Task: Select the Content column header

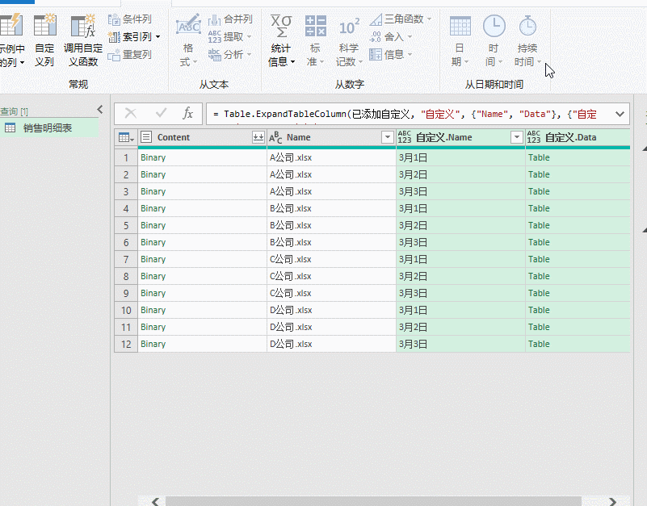Action: (174, 137)
